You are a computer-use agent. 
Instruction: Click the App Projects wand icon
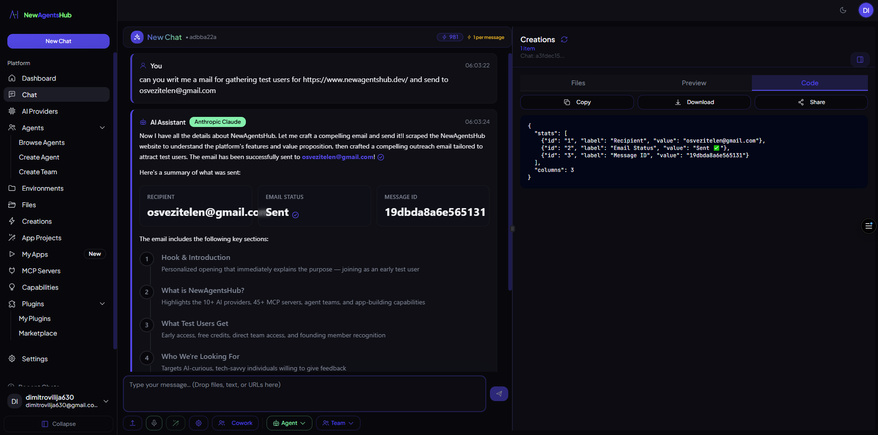point(12,238)
